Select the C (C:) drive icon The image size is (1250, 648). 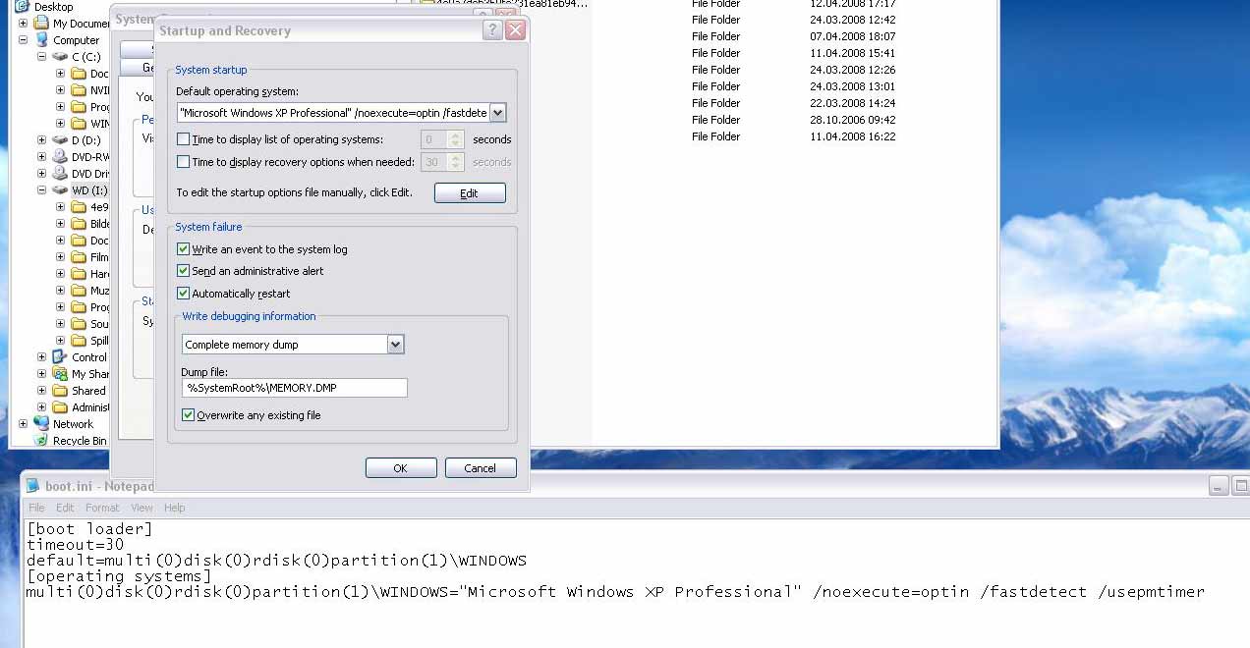(x=60, y=57)
